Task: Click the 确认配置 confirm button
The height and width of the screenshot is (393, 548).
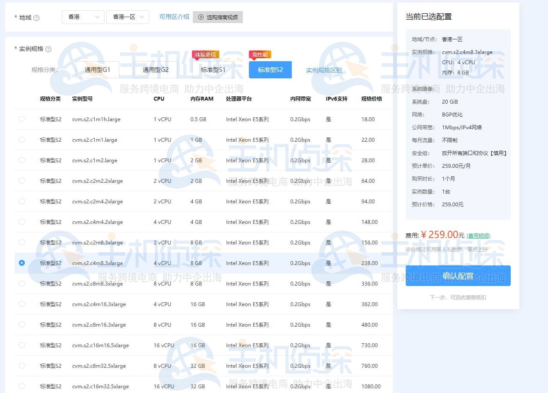Action: pos(458,276)
